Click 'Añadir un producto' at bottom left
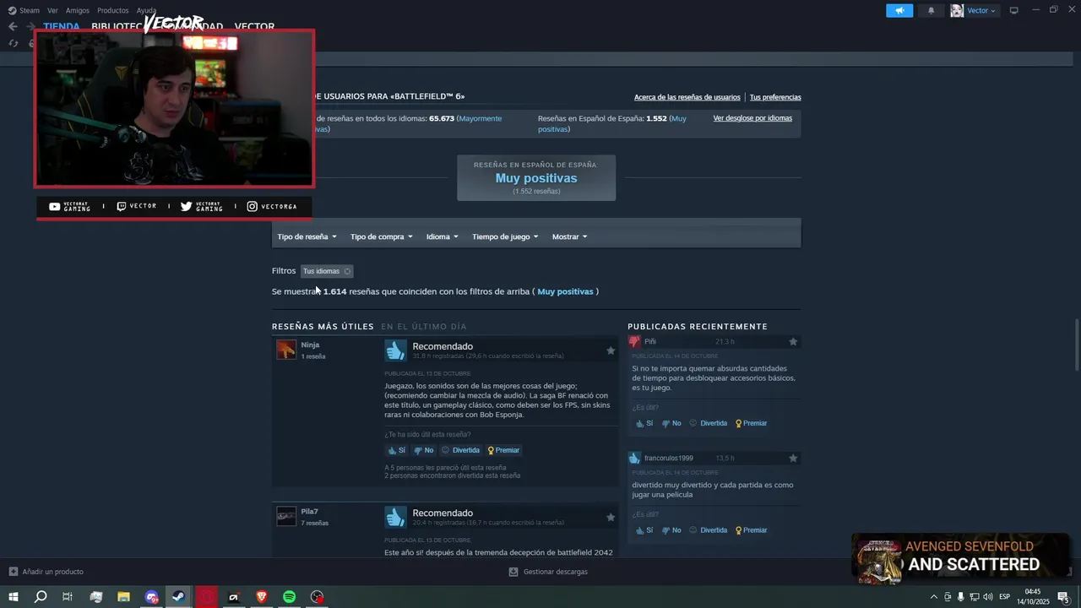 (46, 572)
